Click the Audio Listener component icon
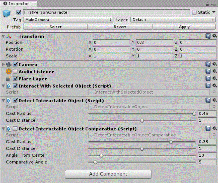The width and height of the screenshot is (218, 183). point(9,71)
